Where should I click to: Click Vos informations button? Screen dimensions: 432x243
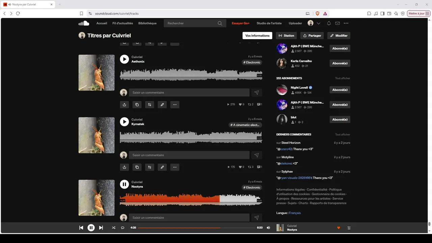point(258,35)
